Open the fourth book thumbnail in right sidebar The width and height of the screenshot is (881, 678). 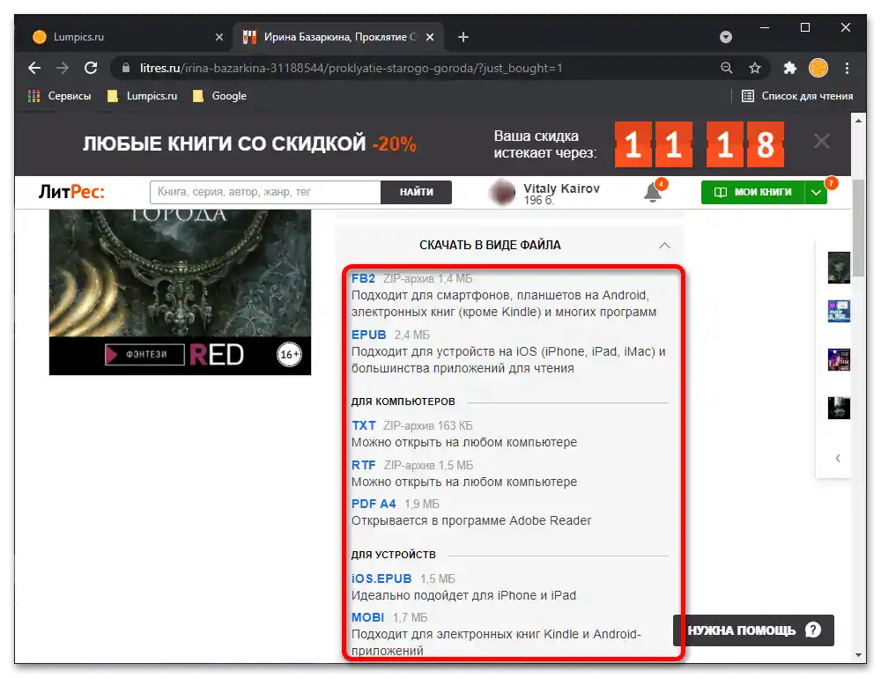(x=839, y=408)
